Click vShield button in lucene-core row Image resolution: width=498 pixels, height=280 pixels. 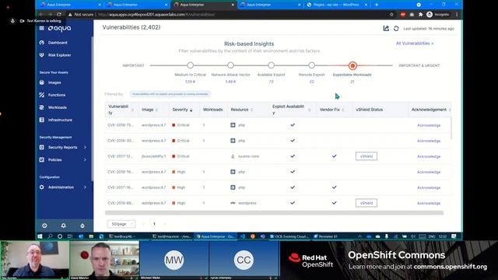(366, 156)
